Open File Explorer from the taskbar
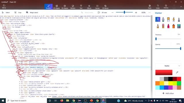This screenshot has width=184, height=103. click(68, 100)
